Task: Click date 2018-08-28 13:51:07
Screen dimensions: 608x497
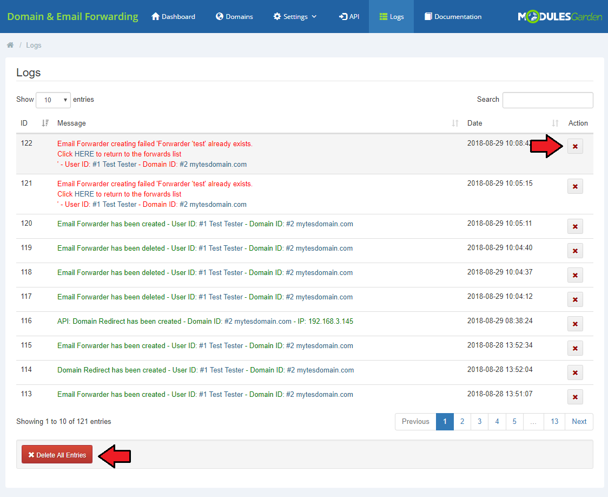Action: tap(500, 394)
